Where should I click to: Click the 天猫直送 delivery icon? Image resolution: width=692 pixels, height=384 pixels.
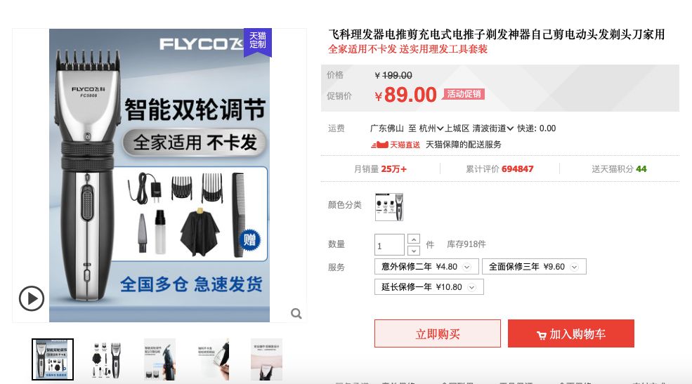coord(379,145)
